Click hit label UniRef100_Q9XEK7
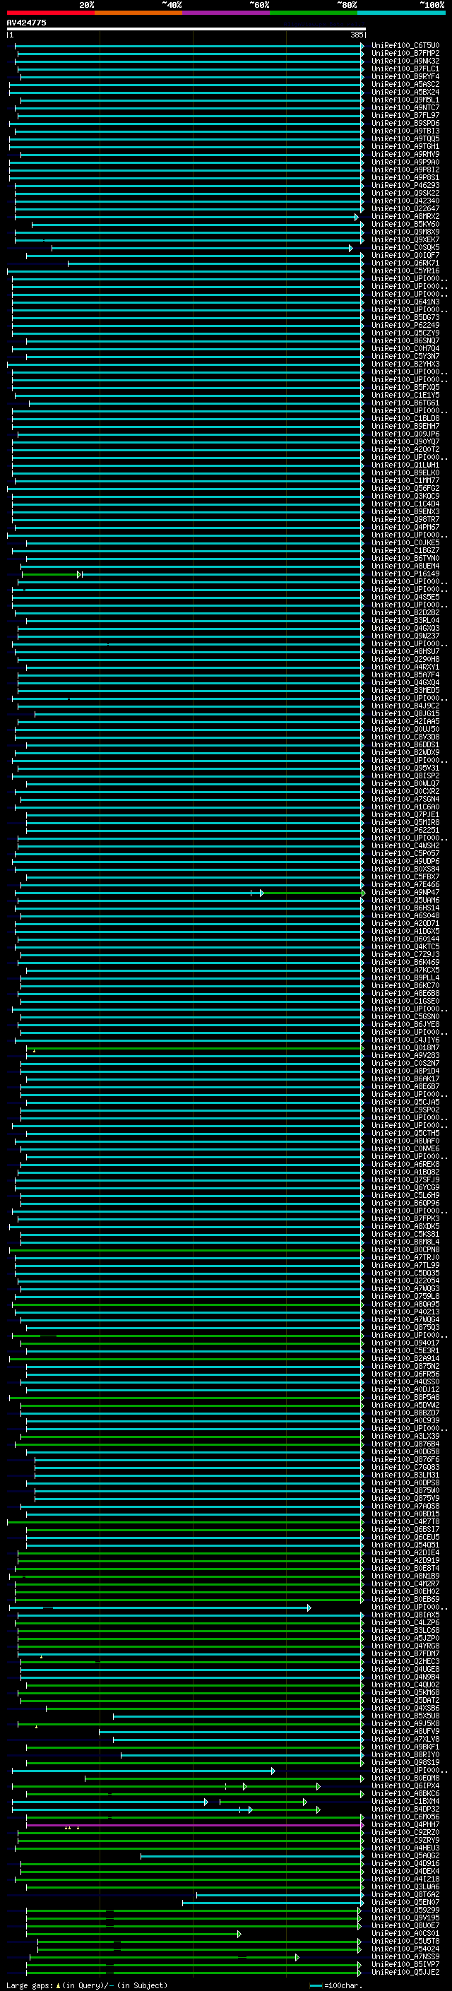Screen dimensions: 452x1991 [x=405, y=239]
